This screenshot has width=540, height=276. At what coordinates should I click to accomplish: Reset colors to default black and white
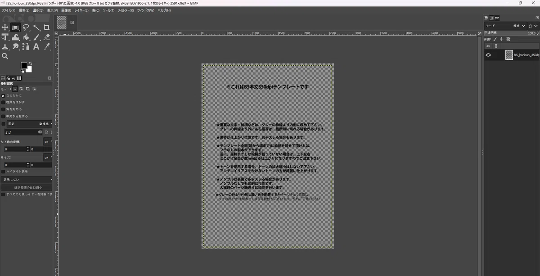pos(22,71)
